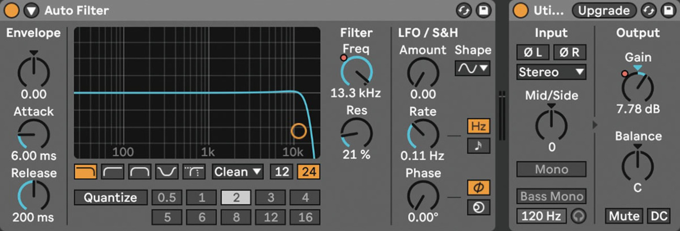680x231 pixels.
Task: Click the Bass Mono audition headphone icon
Action: click(x=578, y=216)
